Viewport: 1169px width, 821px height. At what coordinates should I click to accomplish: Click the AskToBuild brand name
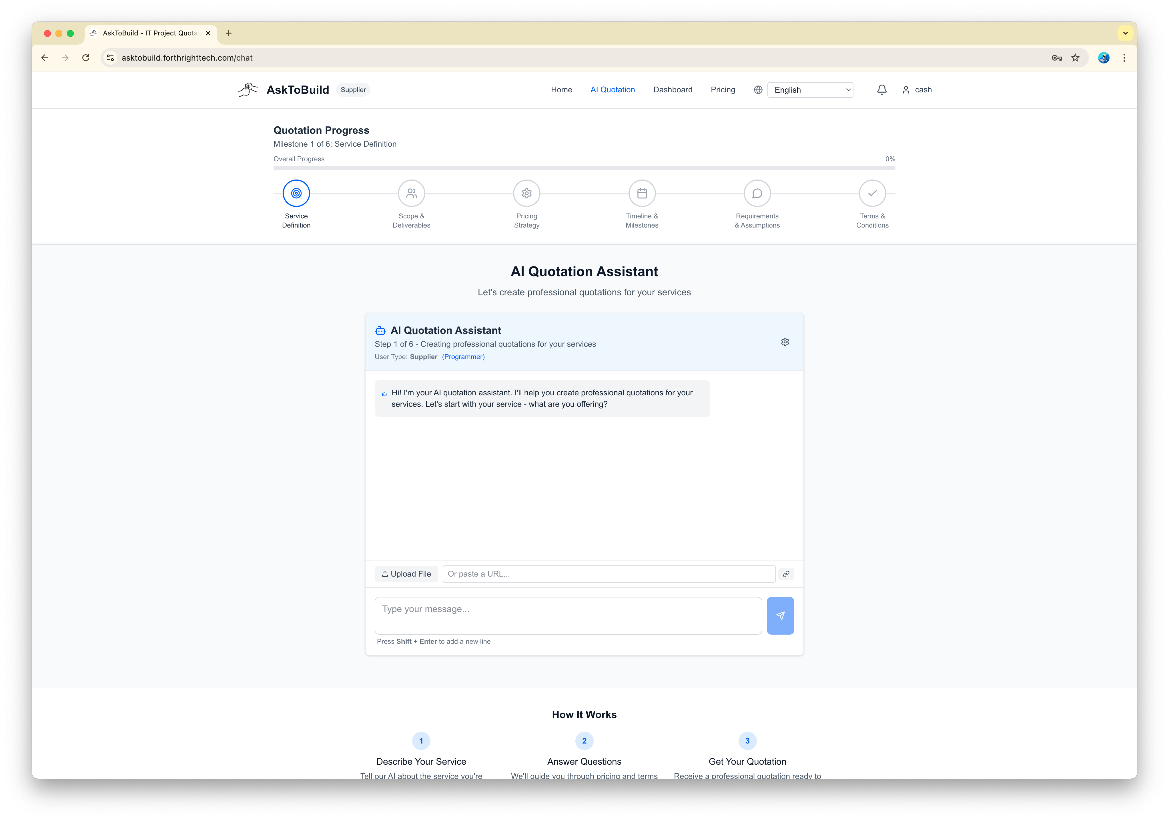(x=298, y=90)
